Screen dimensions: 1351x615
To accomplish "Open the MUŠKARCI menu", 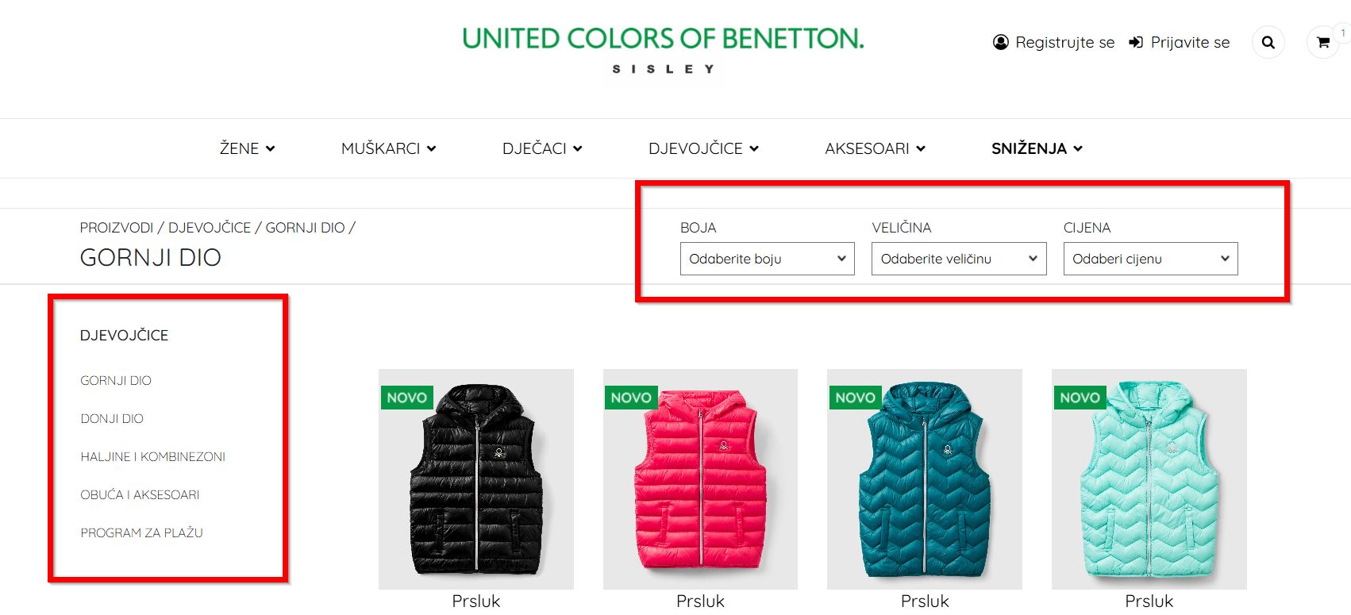I will [381, 148].
